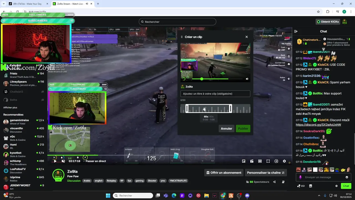
Task: Bookmark this page with star icon
Action: tap(318, 12)
